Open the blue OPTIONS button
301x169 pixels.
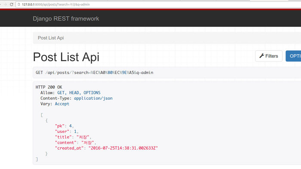pos(293,56)
